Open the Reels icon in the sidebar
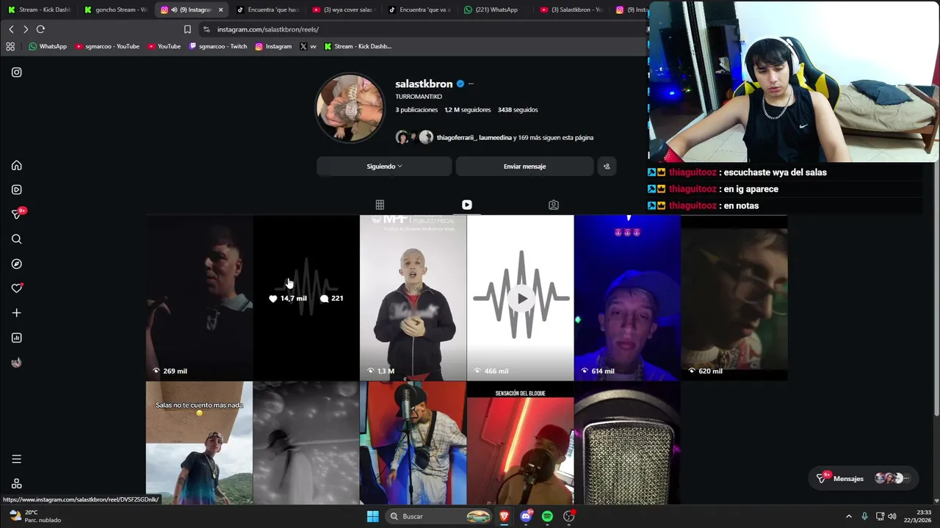This screenshot has height=528, width=940. point(16,190)
